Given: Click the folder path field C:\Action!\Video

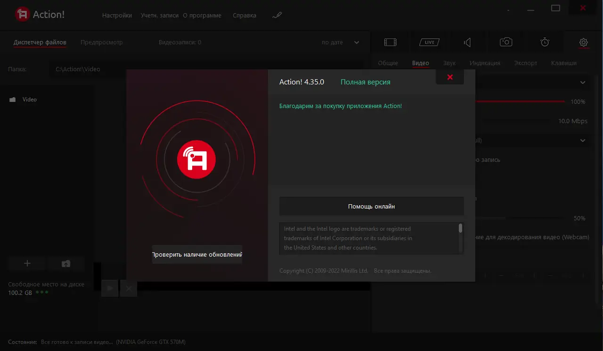Looking at the screenshot, I should [x=206, y=69].
